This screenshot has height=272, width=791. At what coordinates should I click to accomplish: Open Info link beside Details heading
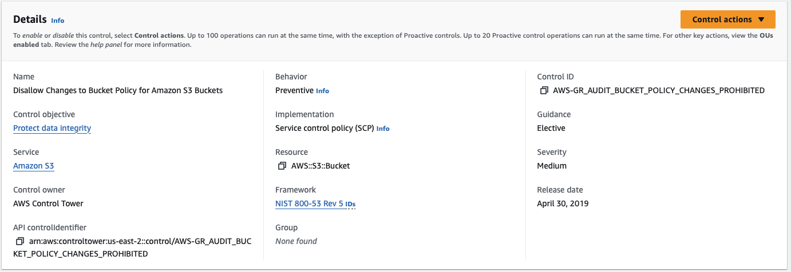click(x=58, y=21)
